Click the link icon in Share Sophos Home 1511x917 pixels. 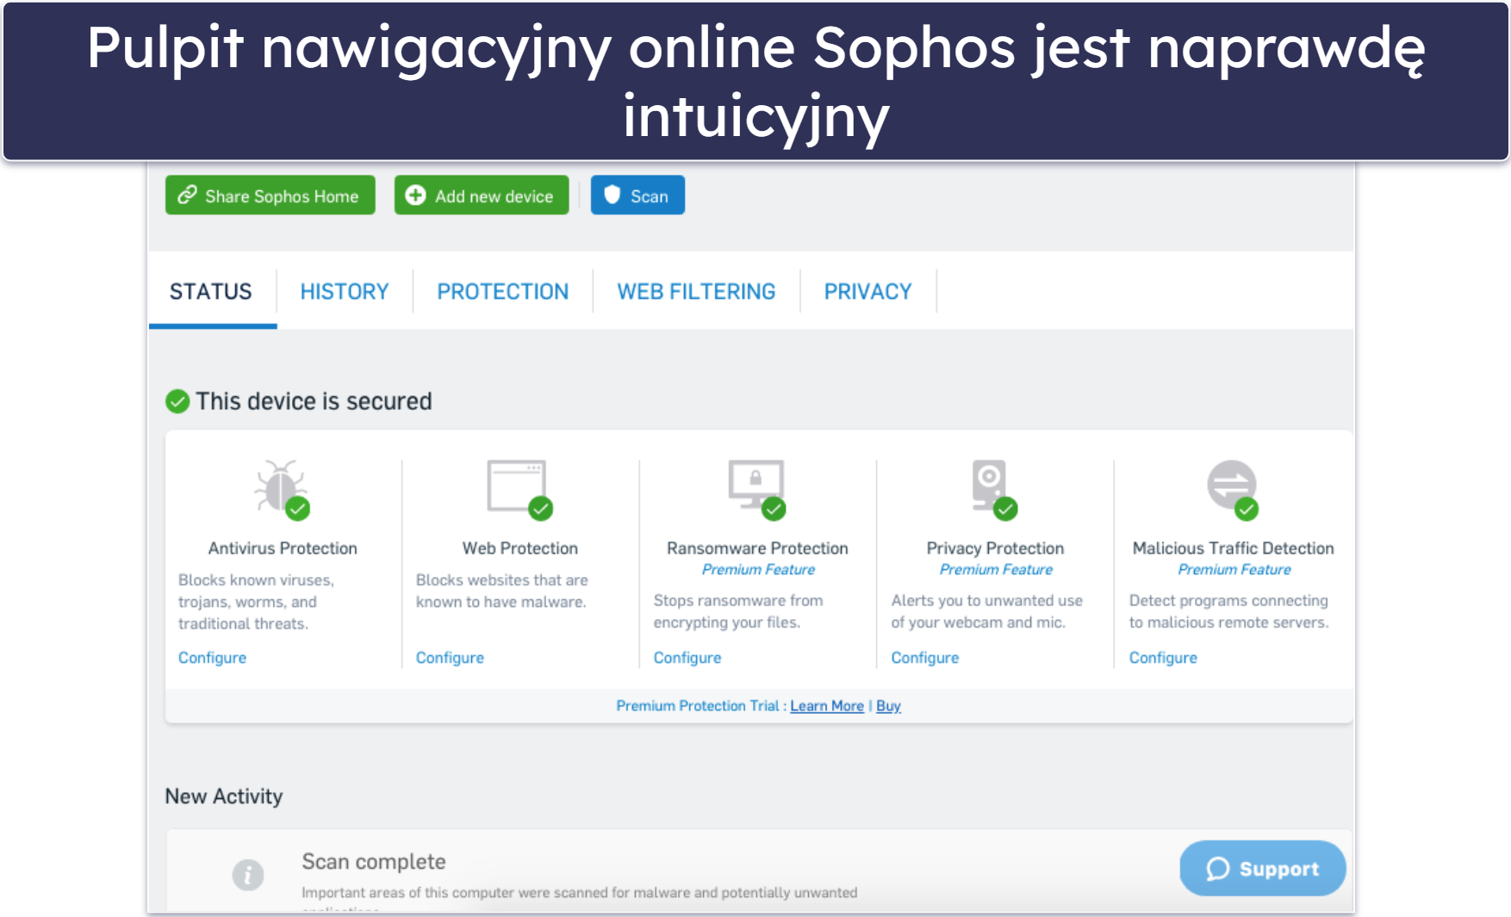(187, 195)
